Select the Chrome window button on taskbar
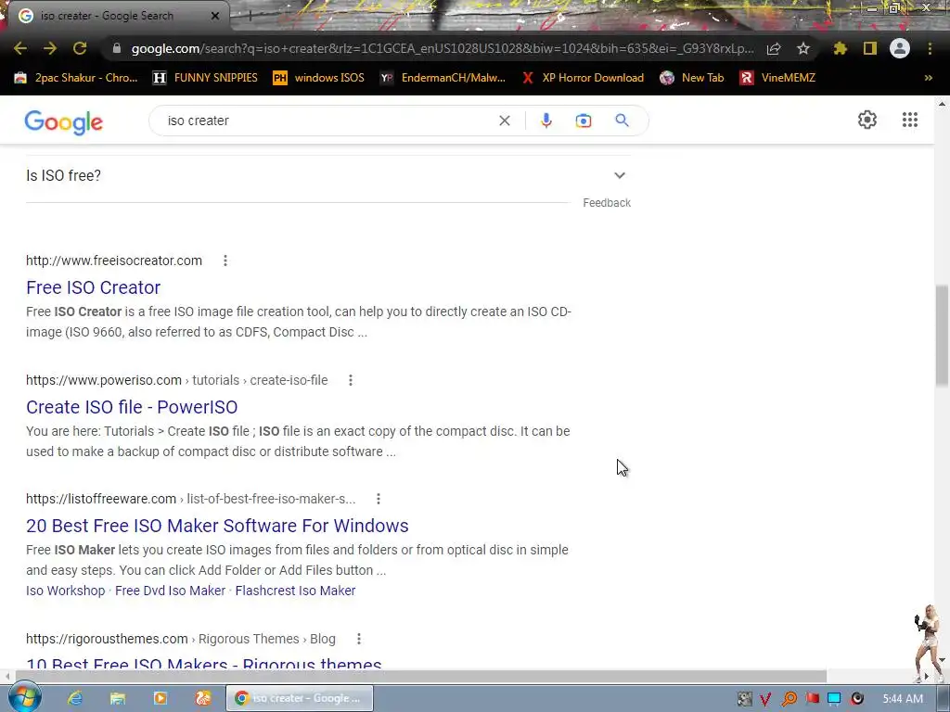950x712 pixels. point(300,698)
